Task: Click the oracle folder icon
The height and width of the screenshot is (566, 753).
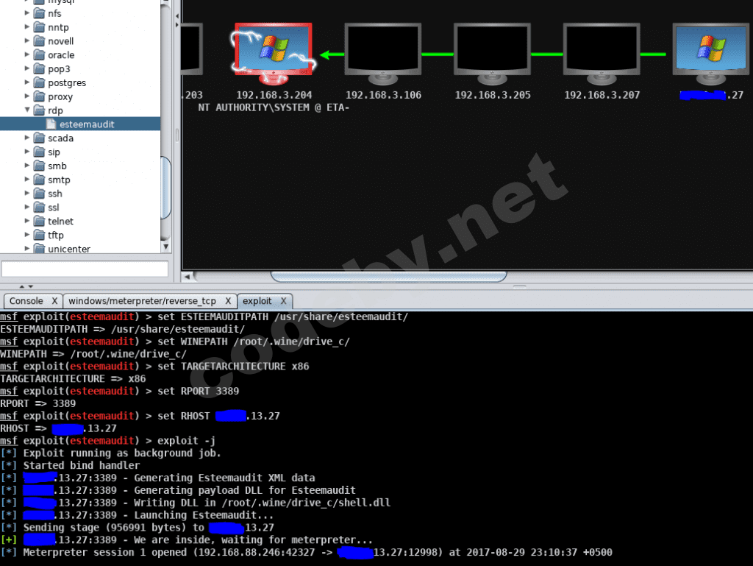Action: [x=40, y=54]
